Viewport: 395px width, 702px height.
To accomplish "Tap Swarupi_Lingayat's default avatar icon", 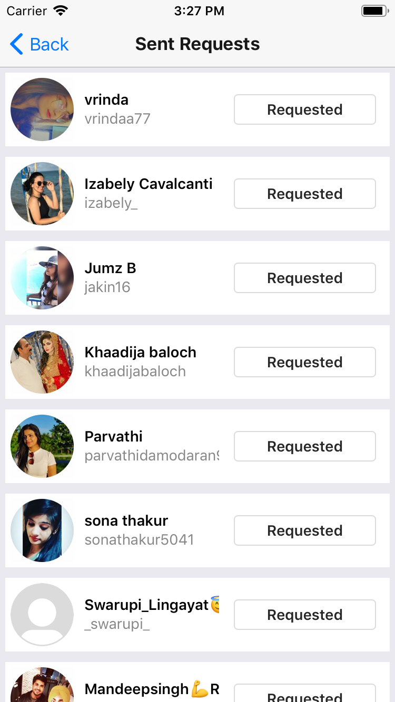I will pos(42,615).
